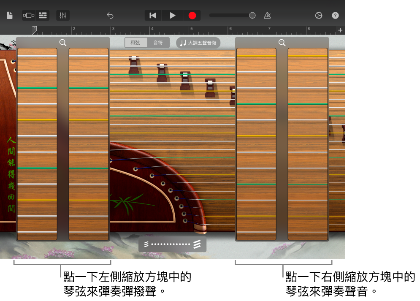Add song section with plus button
This screenshot has width=420, height=301.
340,30
